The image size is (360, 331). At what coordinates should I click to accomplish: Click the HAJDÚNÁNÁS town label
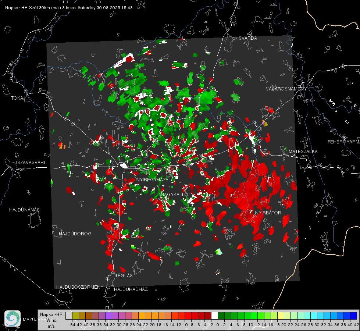pos(24,210)
